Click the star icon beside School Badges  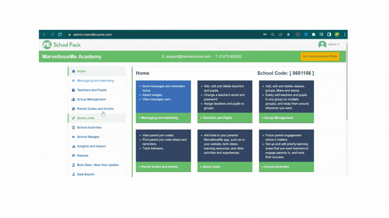73,137
